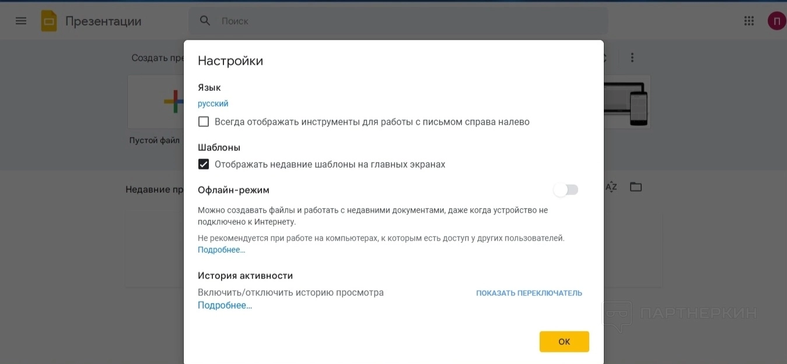
Task: Click the yellow Slides logo icon
Action: coord(49,21)
